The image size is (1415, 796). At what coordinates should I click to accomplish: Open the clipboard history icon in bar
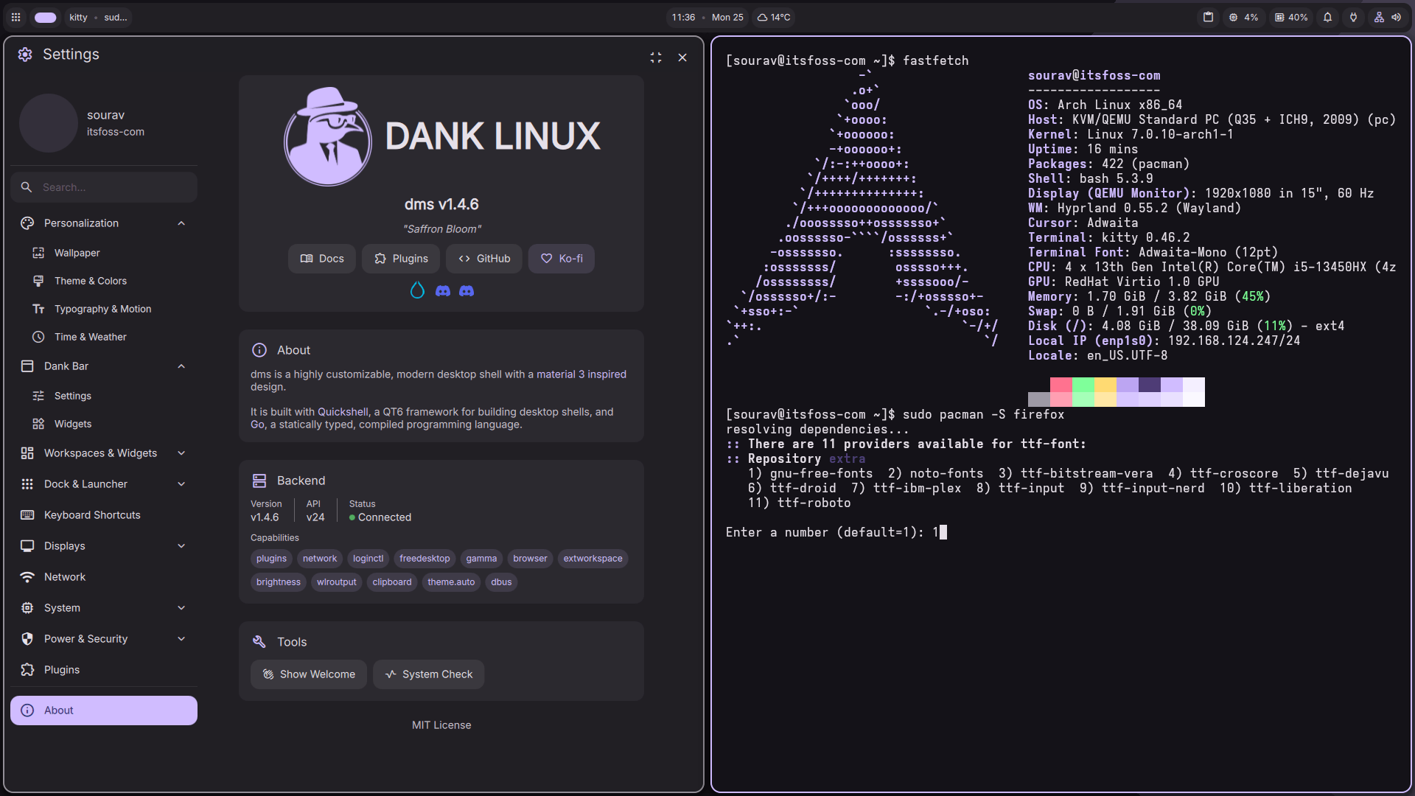tap(1208, 17)
